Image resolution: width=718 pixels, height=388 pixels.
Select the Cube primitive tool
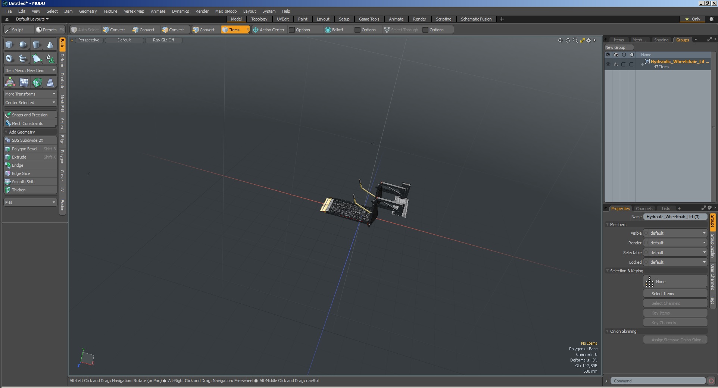10,45
